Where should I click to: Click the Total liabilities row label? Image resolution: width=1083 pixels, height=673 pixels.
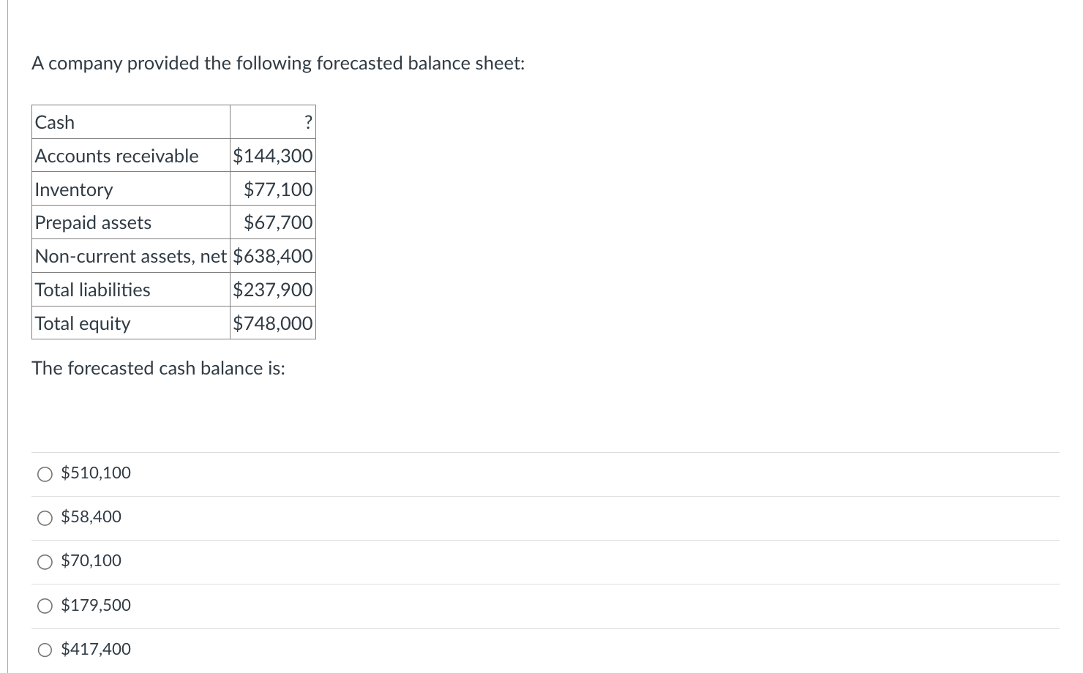(131, 290)
